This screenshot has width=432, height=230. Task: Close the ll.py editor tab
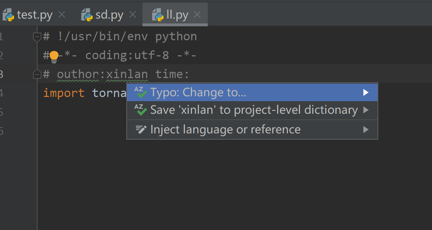198,15
